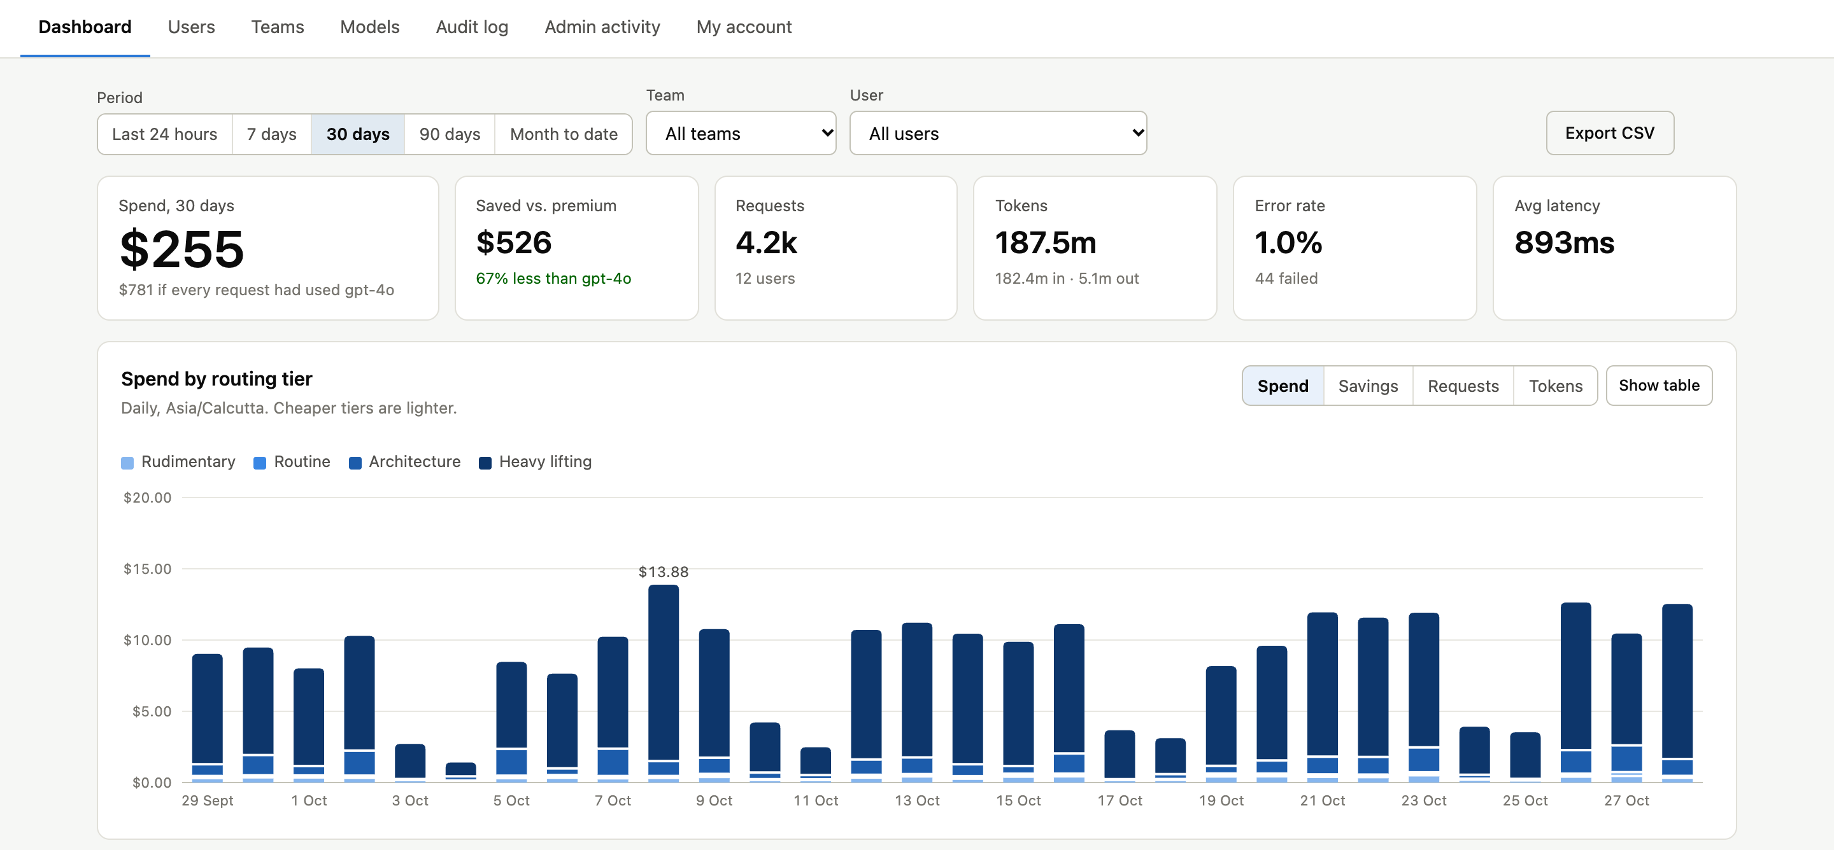Screen dimensions: 1834x850
Task: View the Audit log tab
Action: (471, 27)
